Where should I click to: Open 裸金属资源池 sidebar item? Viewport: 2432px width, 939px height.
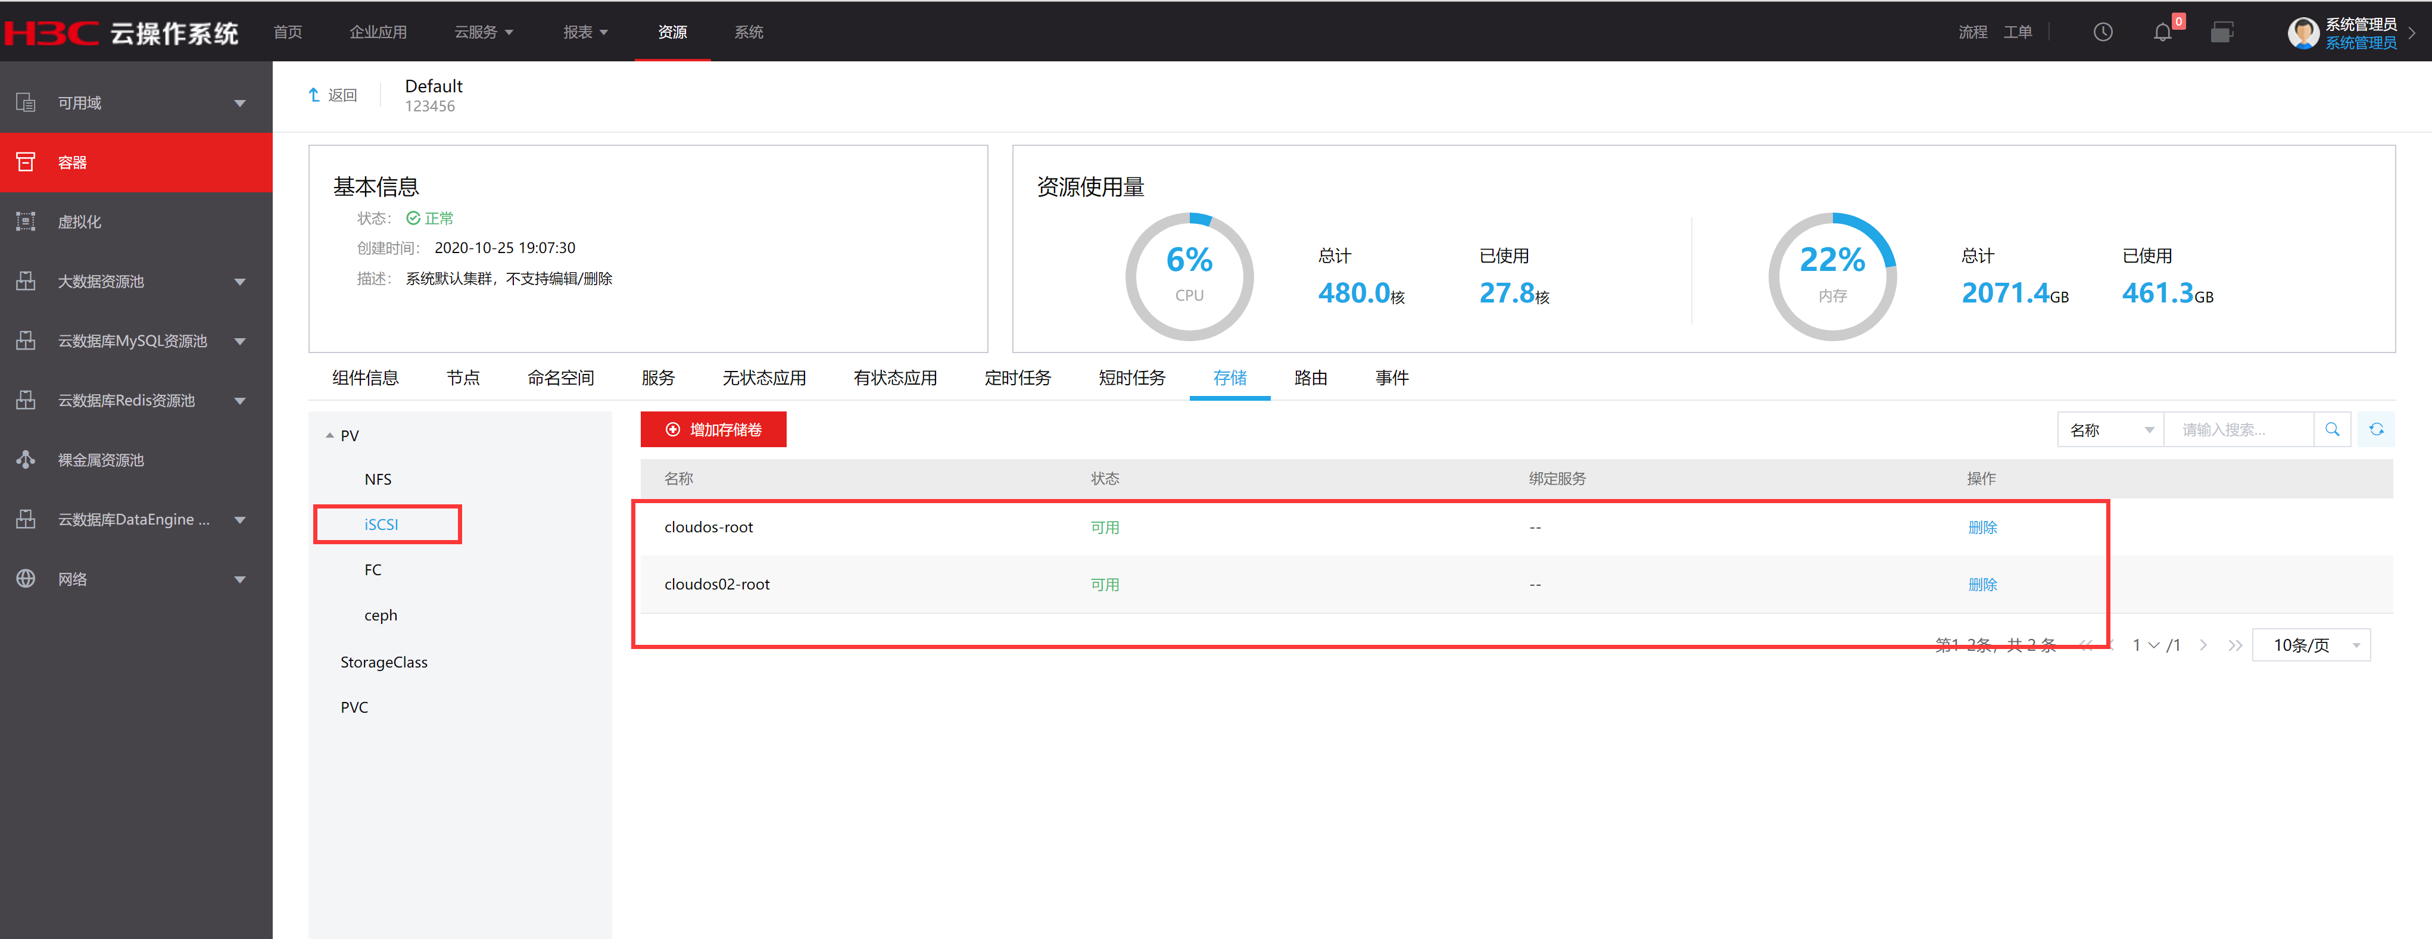[101, 460]
